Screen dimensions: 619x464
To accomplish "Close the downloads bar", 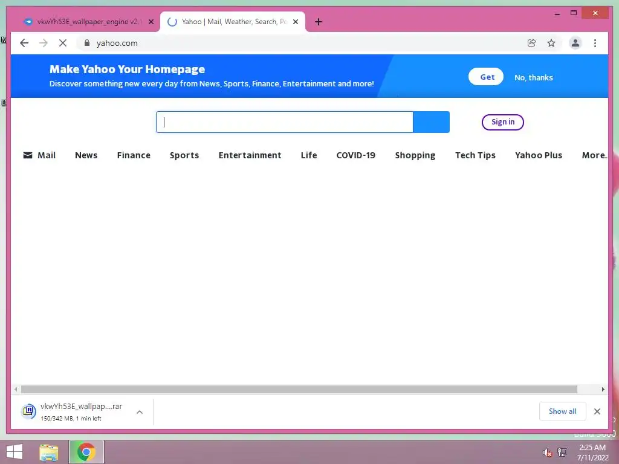I will (x=597, y=411).
